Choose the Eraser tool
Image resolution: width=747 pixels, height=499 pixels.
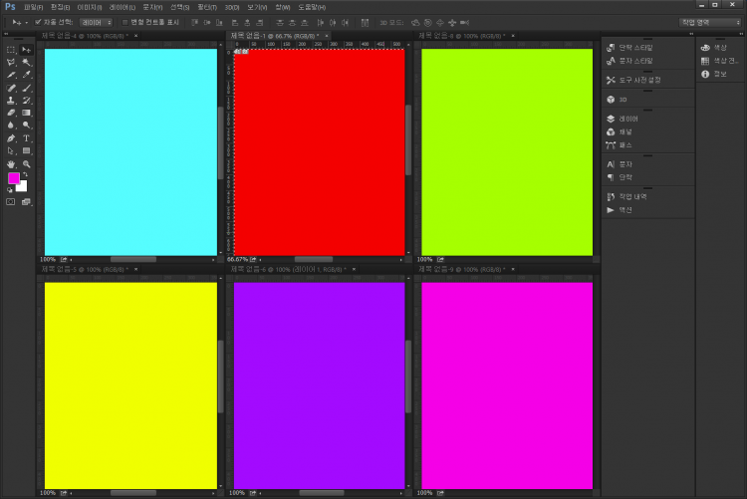[11, 114]
